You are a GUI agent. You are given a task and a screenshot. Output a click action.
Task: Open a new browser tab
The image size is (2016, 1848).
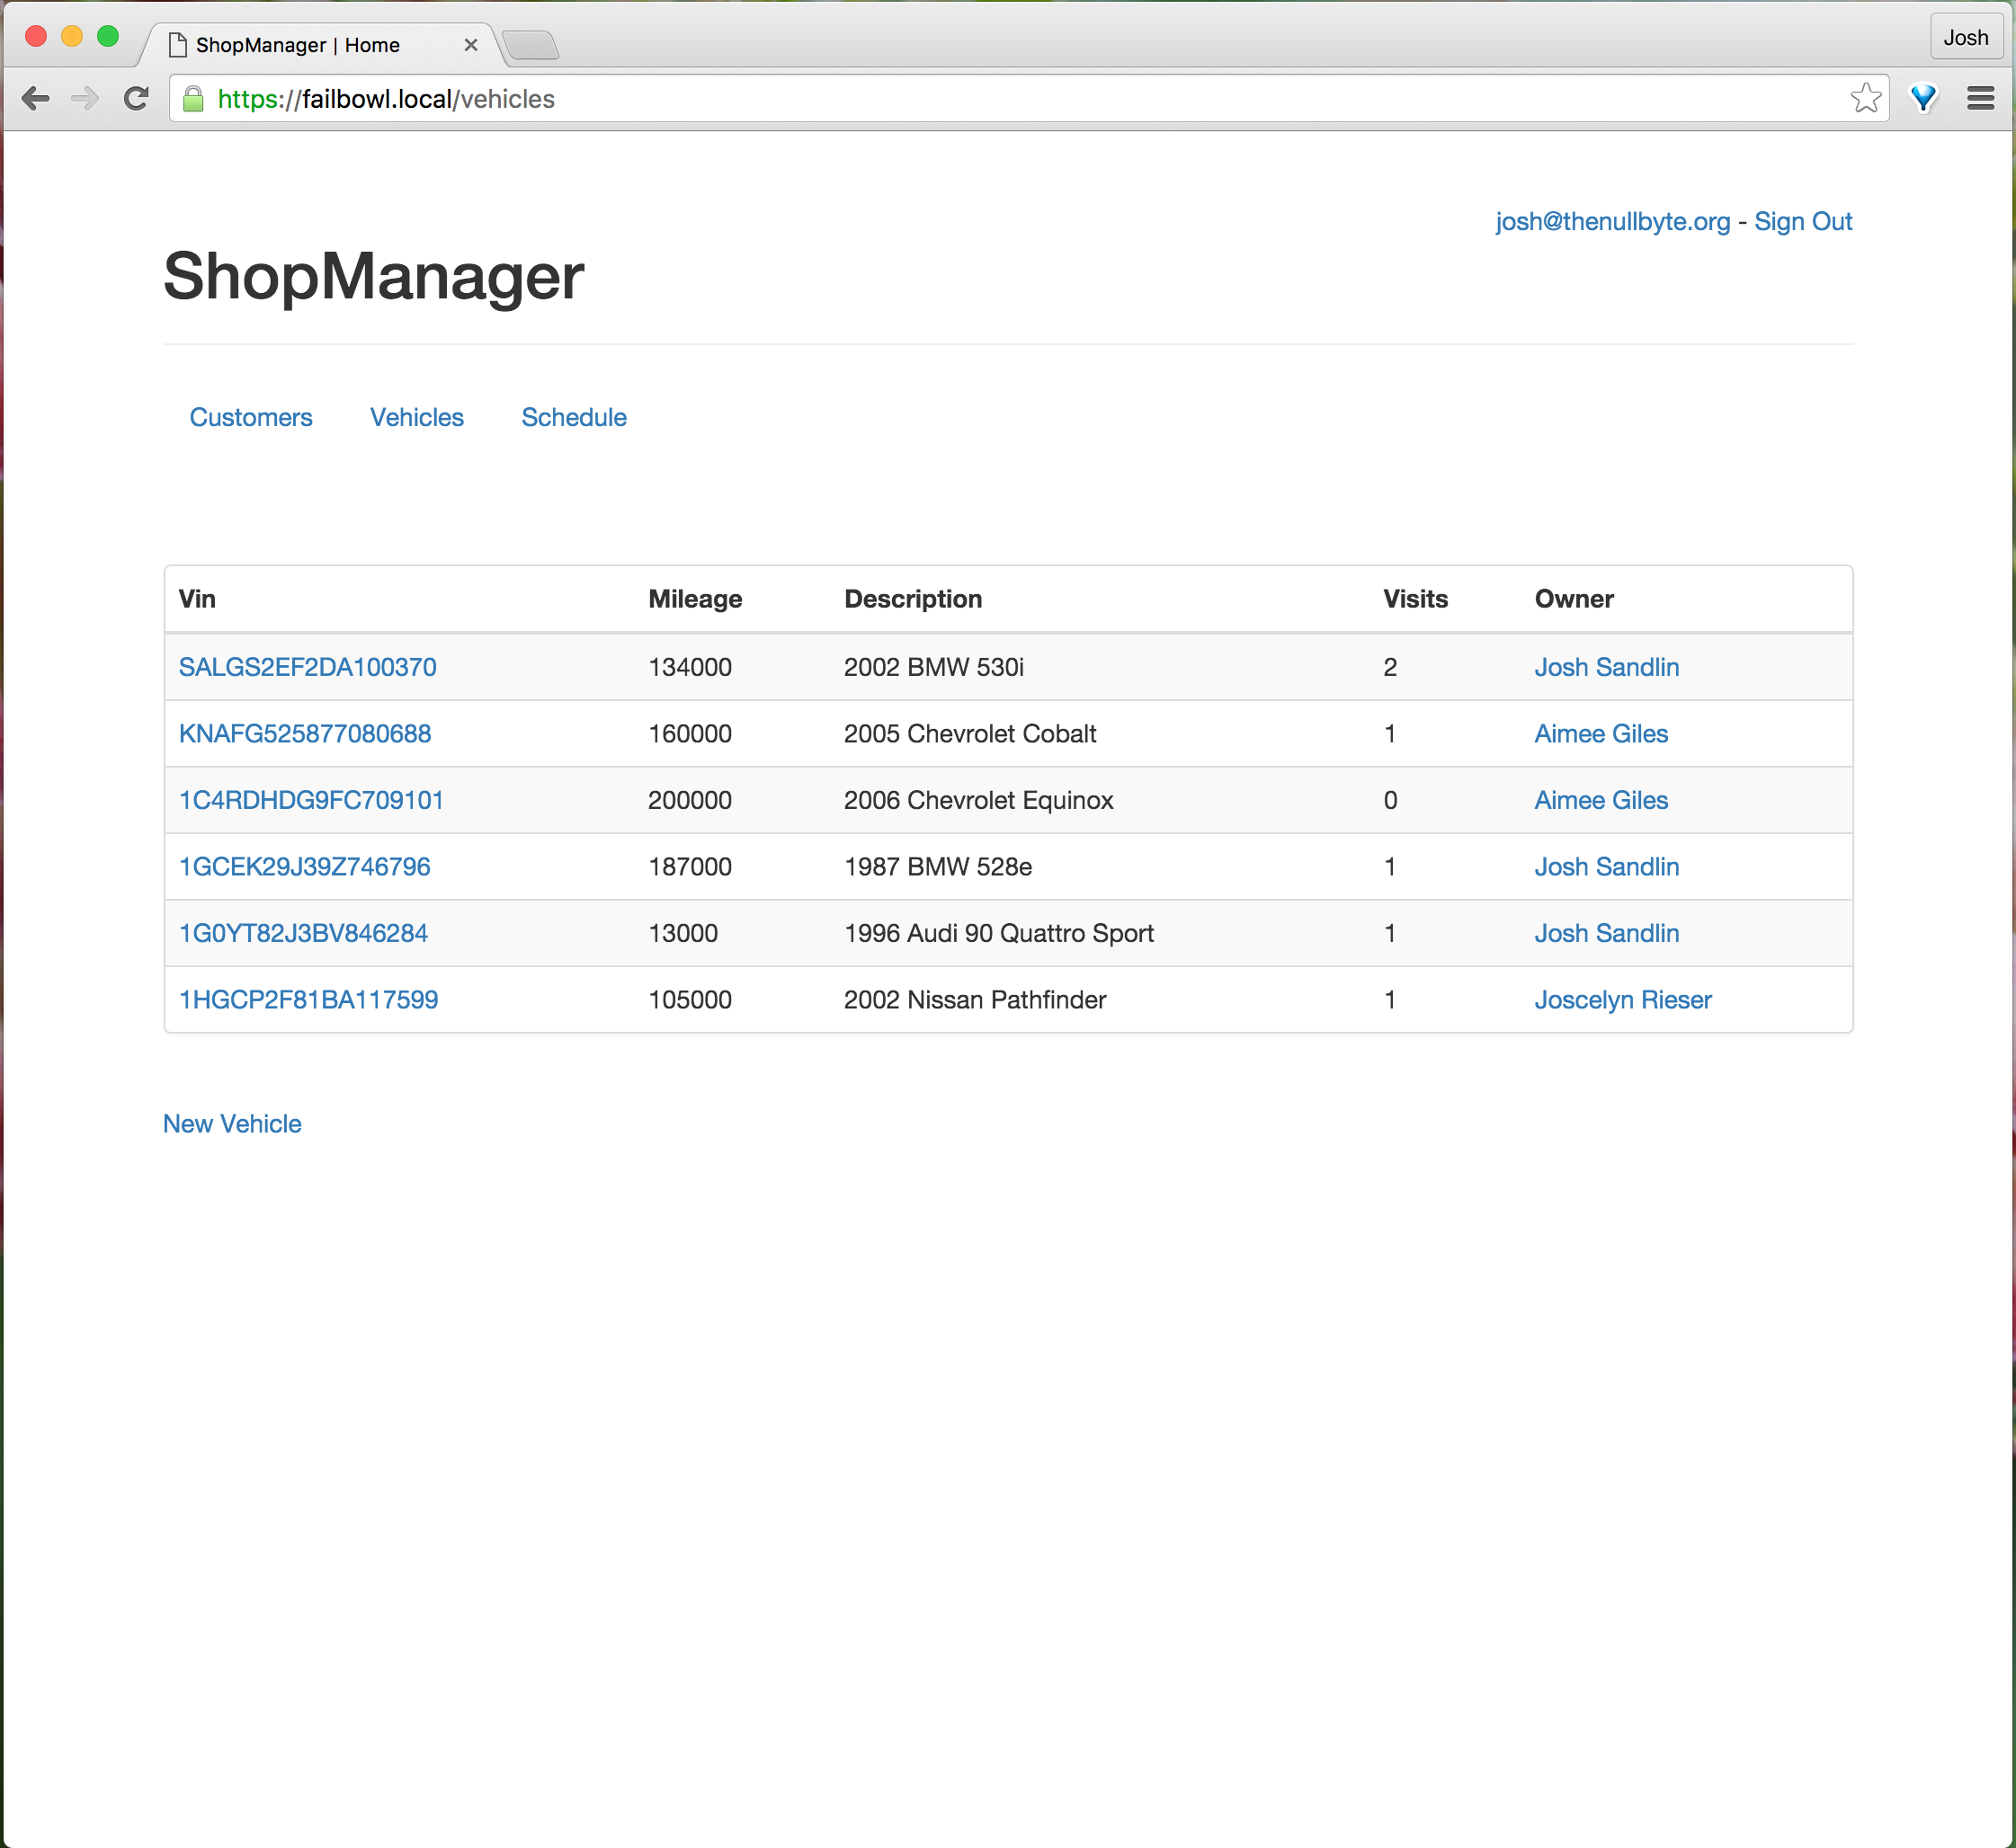click(531, 45)
